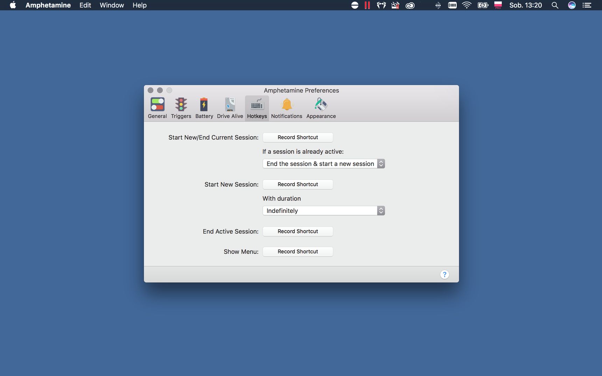
Task: Switch to the Appearance pane
Action: [x=321, y=108]
